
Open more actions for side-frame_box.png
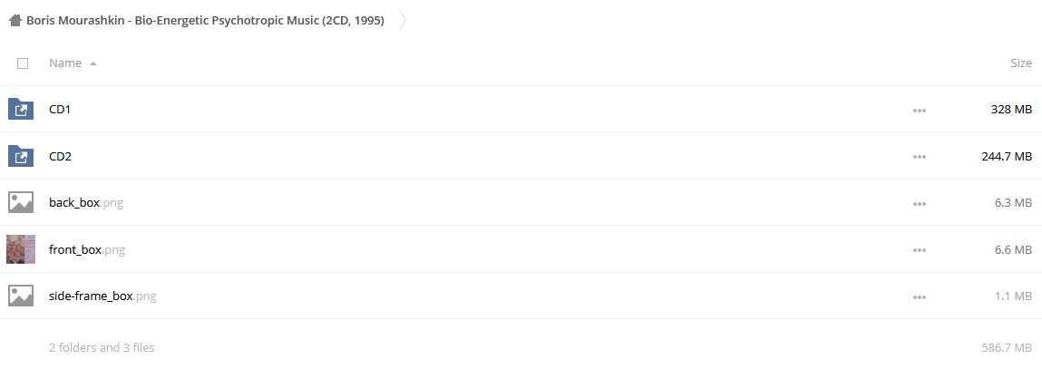[x=920, y=296]
